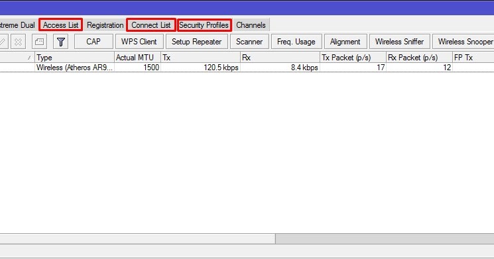Open the Access List tab
Image resolution: width=494 pixels, height=259 pixels.
click(60, 25)
